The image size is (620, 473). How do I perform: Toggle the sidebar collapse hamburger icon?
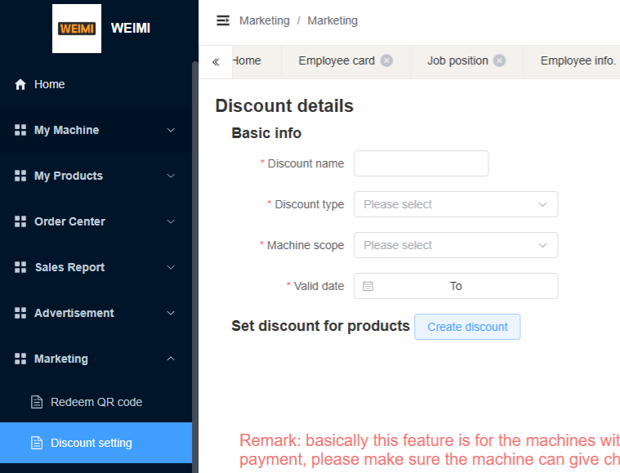pyautogui.click(x=223, y=20)
